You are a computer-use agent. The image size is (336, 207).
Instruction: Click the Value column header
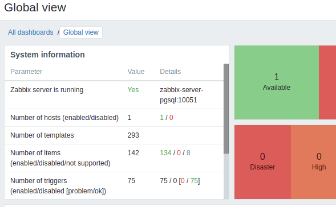(x=136, y=72)
